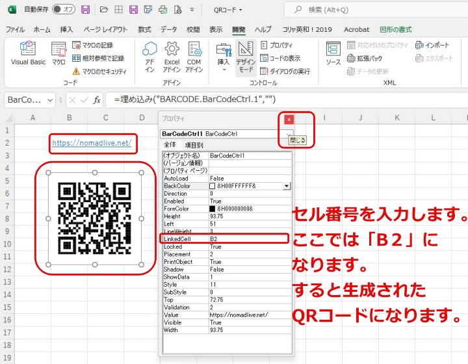
Task: Select row 15 header
Action: click(7, 307)
